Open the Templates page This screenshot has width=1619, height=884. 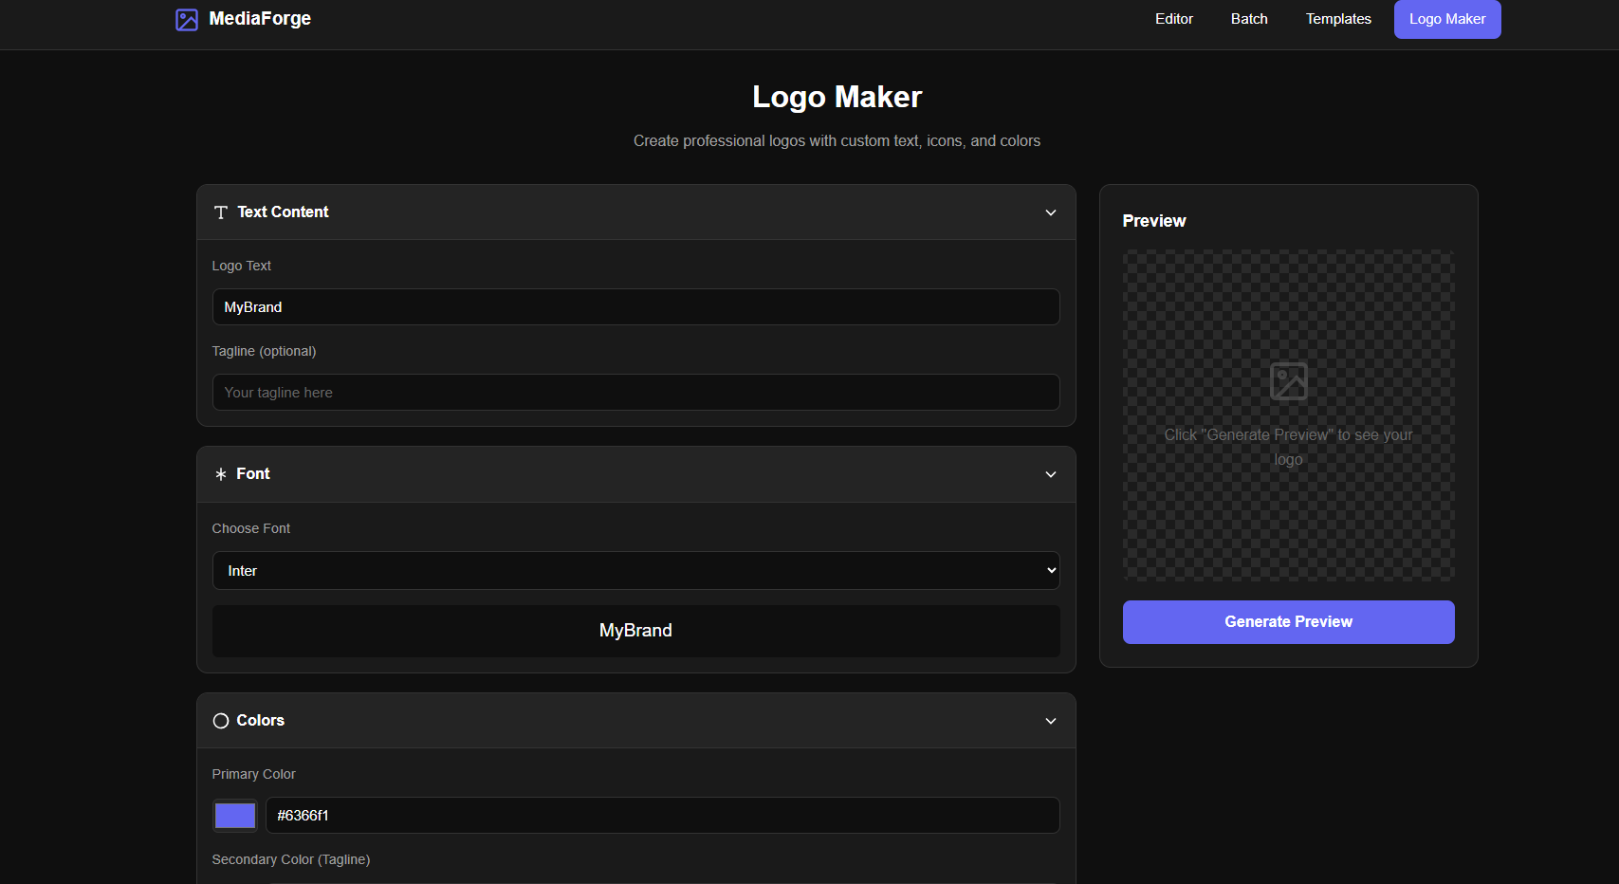tap(1337, 19)
